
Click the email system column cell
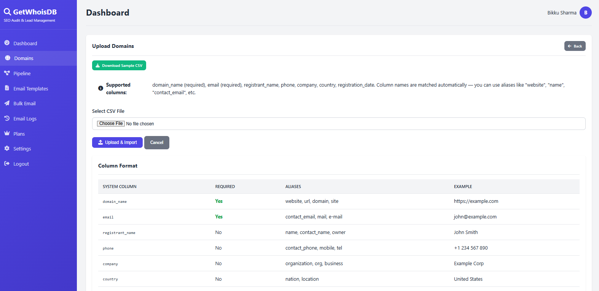(x=108, y=217)
